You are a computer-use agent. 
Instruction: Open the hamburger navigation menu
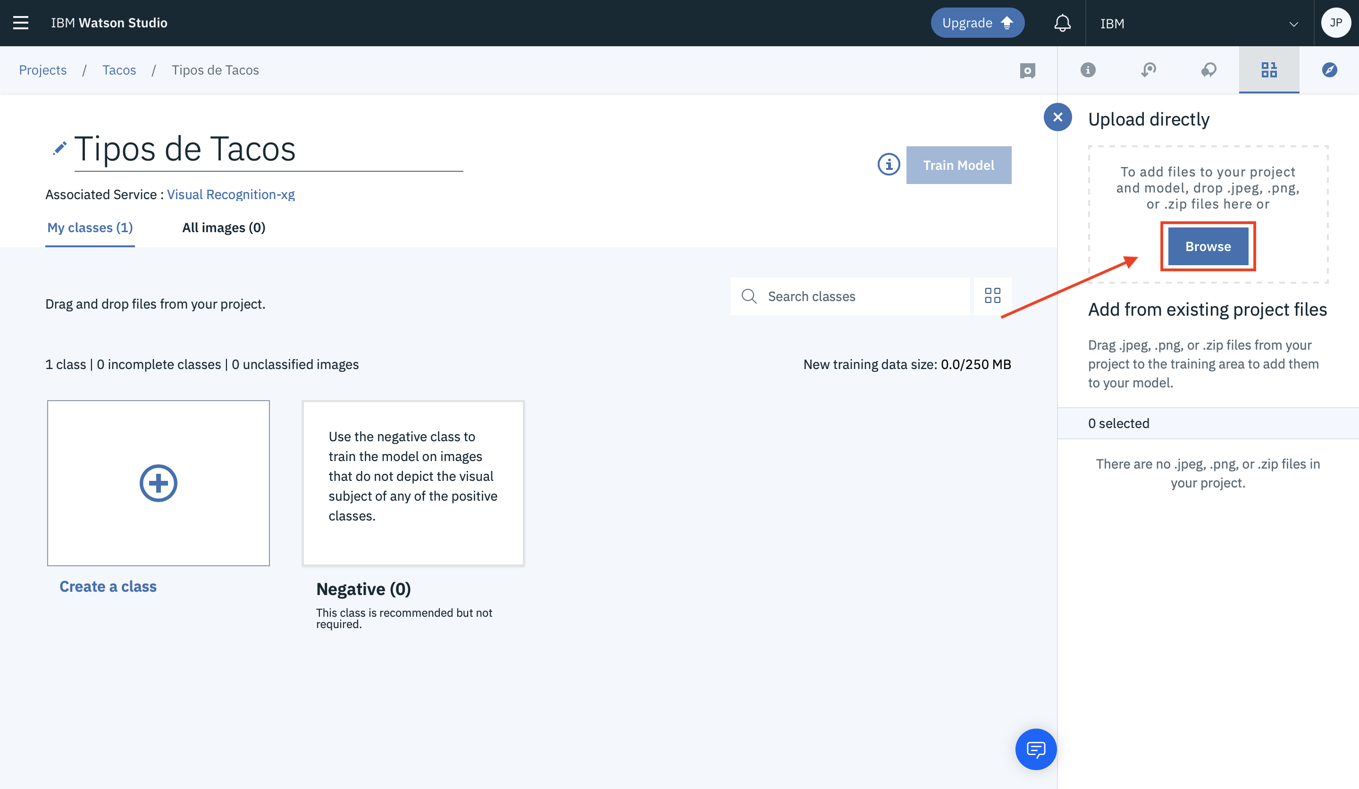pyautogui.click(x=20, y=23)
